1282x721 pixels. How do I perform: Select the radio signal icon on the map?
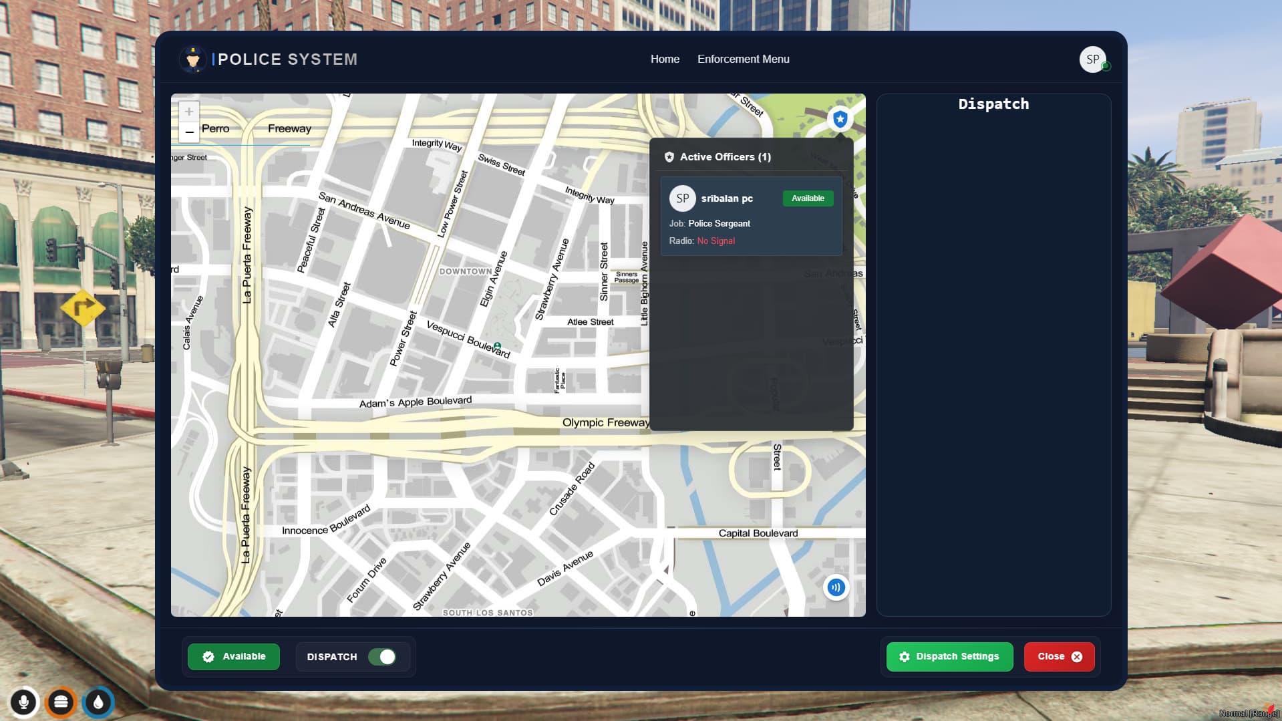coord(836,587)
